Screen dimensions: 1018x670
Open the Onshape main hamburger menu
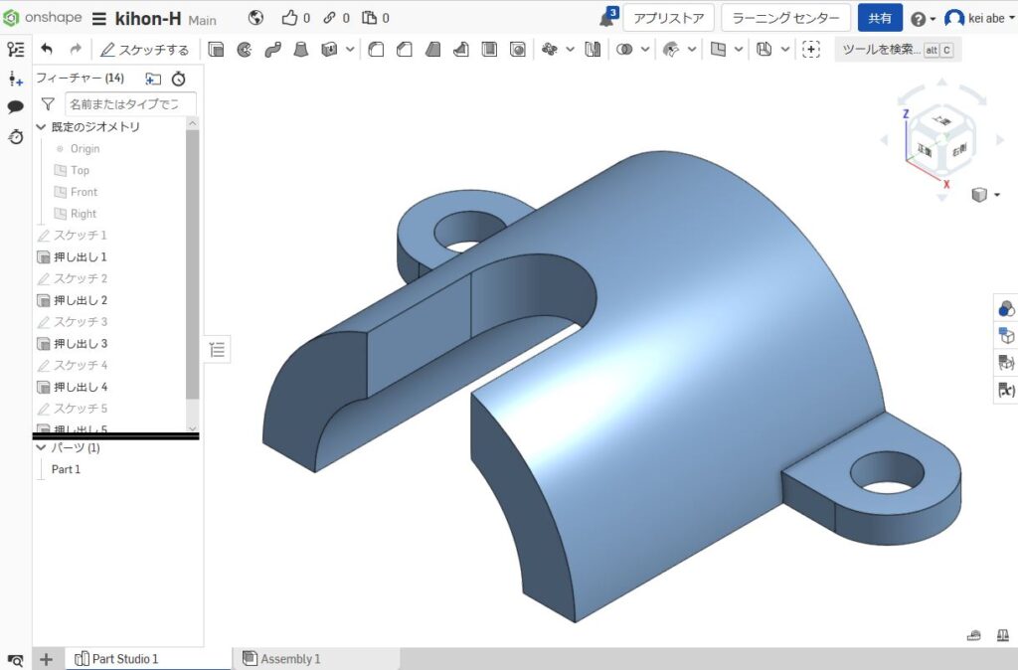98,18
